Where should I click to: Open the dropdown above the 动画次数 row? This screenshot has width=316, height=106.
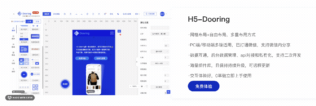tap(160, 87)
